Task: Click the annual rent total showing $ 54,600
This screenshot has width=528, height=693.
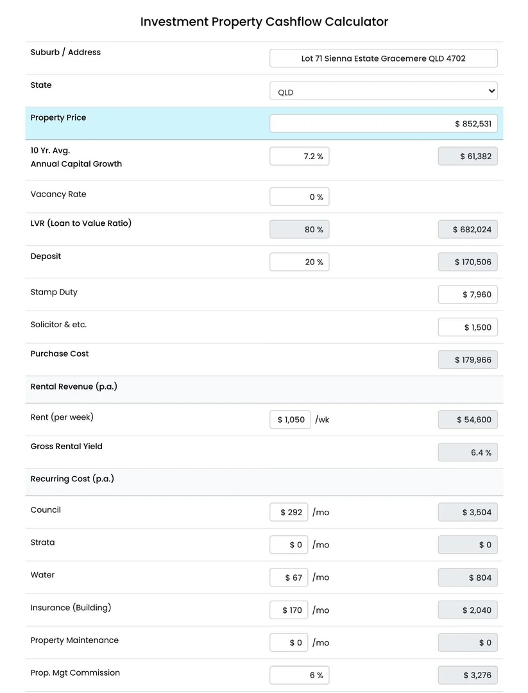Action: pos(468,420)
